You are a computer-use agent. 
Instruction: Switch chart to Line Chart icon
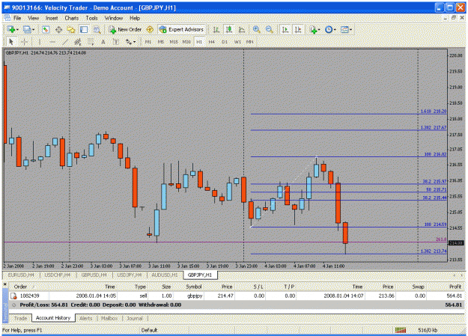point(242,29)
